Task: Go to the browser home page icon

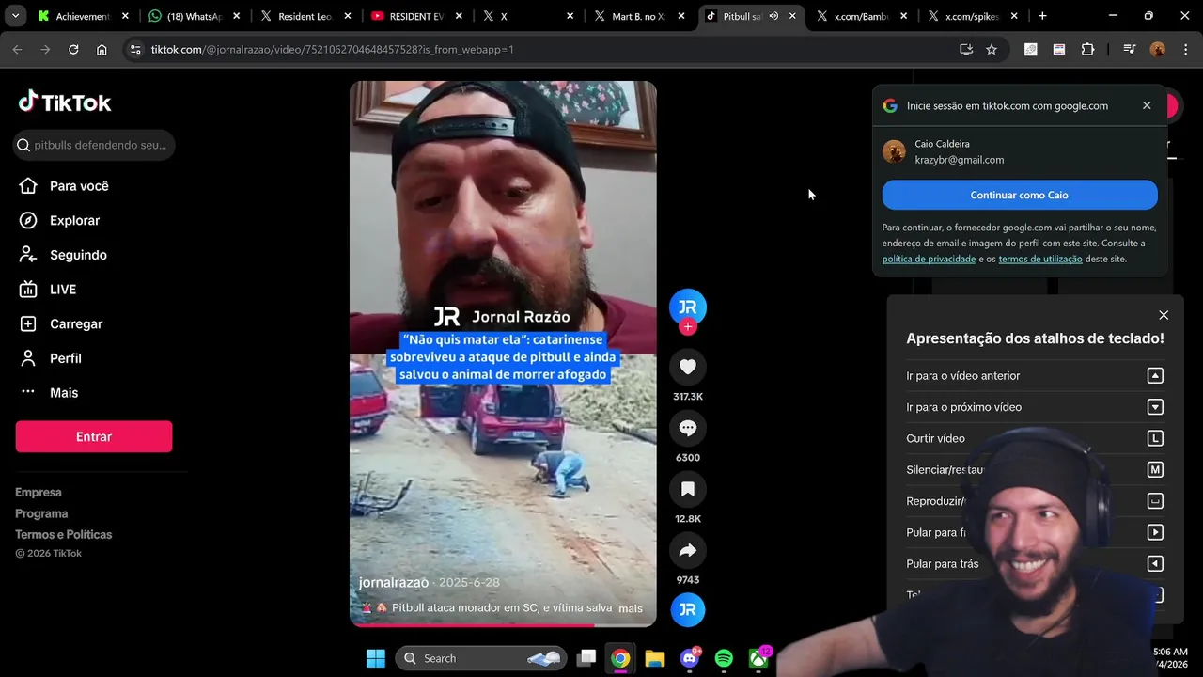Action: click(102, 49)
